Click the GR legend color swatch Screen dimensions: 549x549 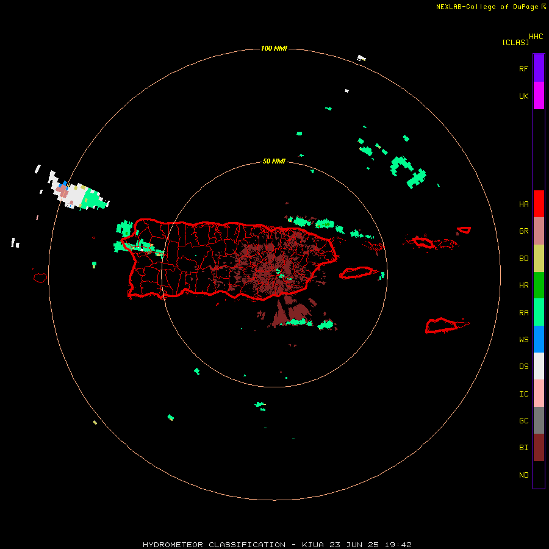point(539,231)
